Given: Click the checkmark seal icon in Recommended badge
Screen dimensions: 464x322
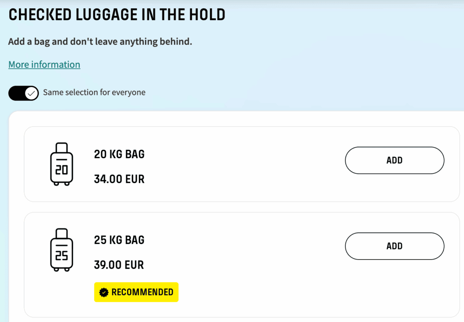Looking at the screenshot, I should [104, 292].
